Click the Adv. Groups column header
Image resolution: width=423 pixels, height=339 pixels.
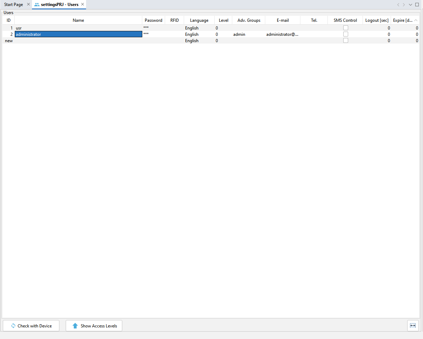pyautogui.click(x=249, y=20)
